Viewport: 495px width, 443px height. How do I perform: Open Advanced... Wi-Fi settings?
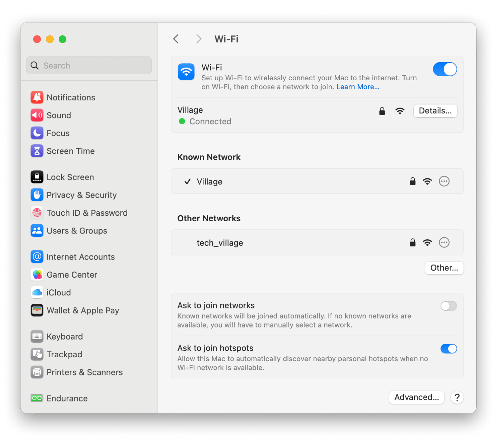[x=416, y=397]
